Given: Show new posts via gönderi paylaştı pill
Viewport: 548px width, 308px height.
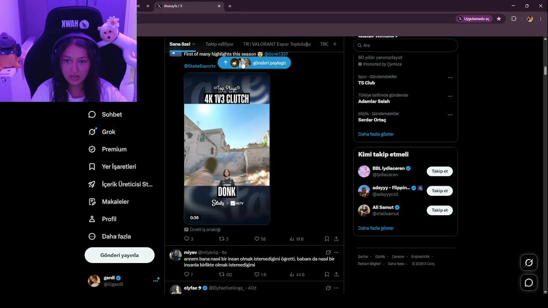Looking at the screenshot, I should click(x=254, y=63).
